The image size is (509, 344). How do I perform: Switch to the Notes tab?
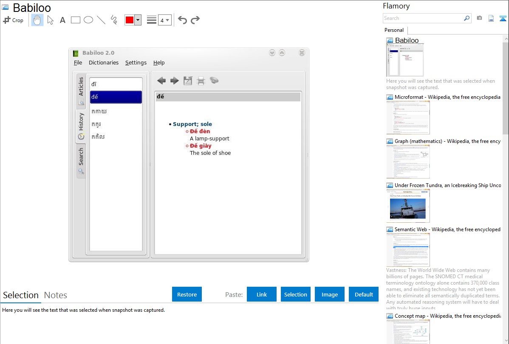click(x=56, y=295)
